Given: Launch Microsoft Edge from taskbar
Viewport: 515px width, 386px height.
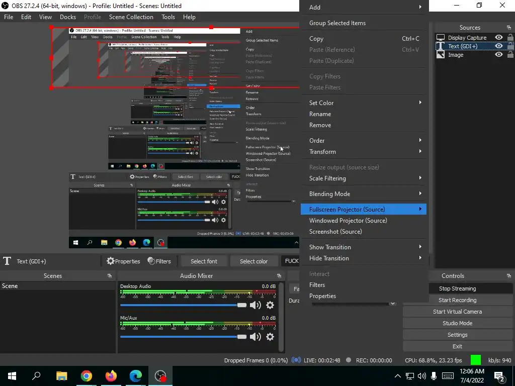Looking at the screenshot, I should 136,376.
